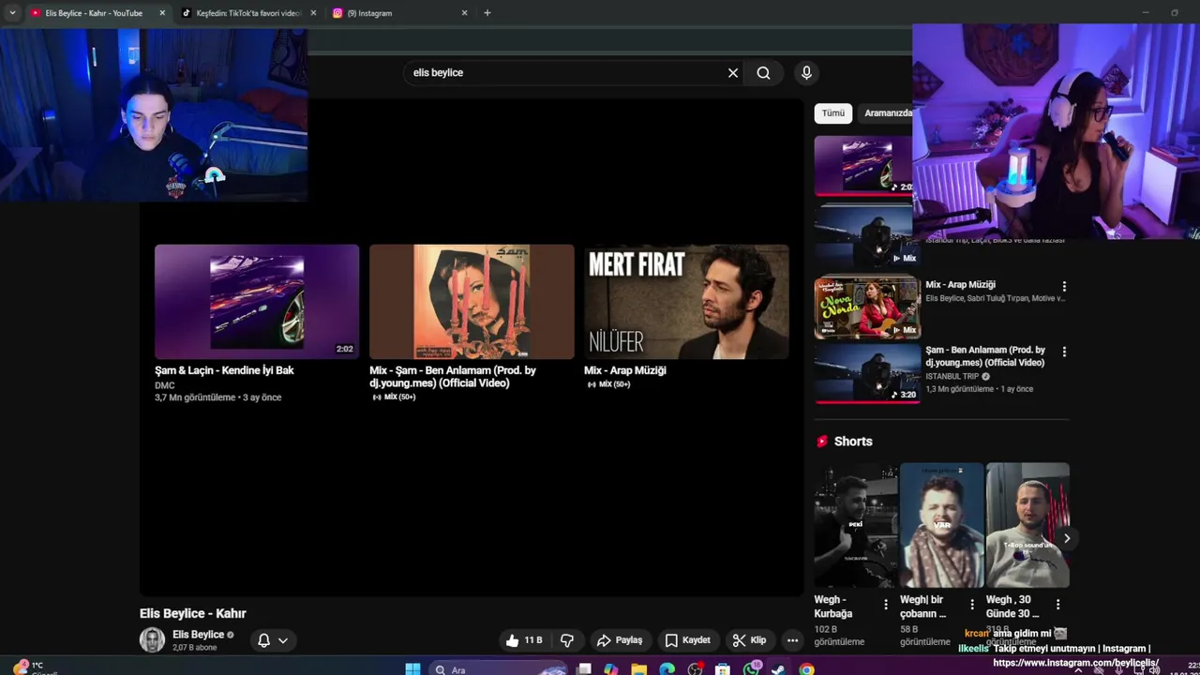Start voice search with the microphone icon
This screenshot has width=1200, height=675.
806,73
